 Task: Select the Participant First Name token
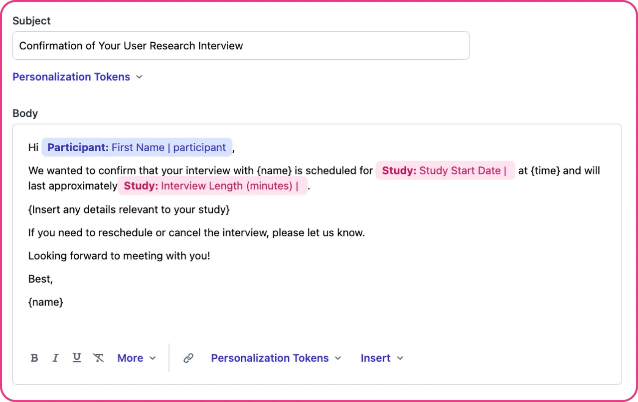(x=137, y=147)
